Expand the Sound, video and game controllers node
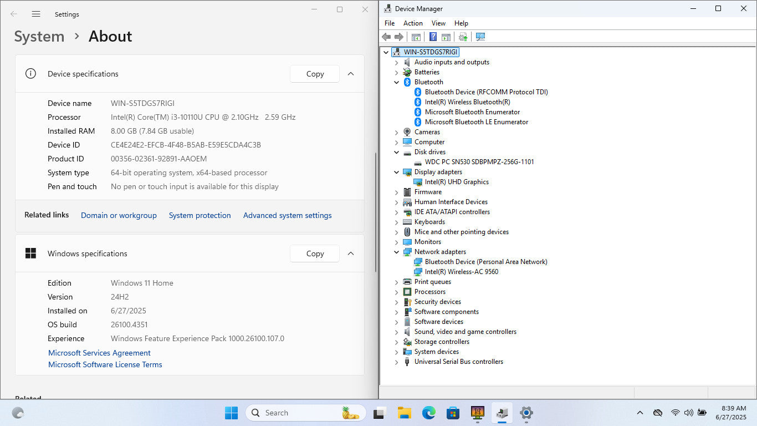Image resolution: width=757 pixels, height=426 pixels. [x=396, y=332]
